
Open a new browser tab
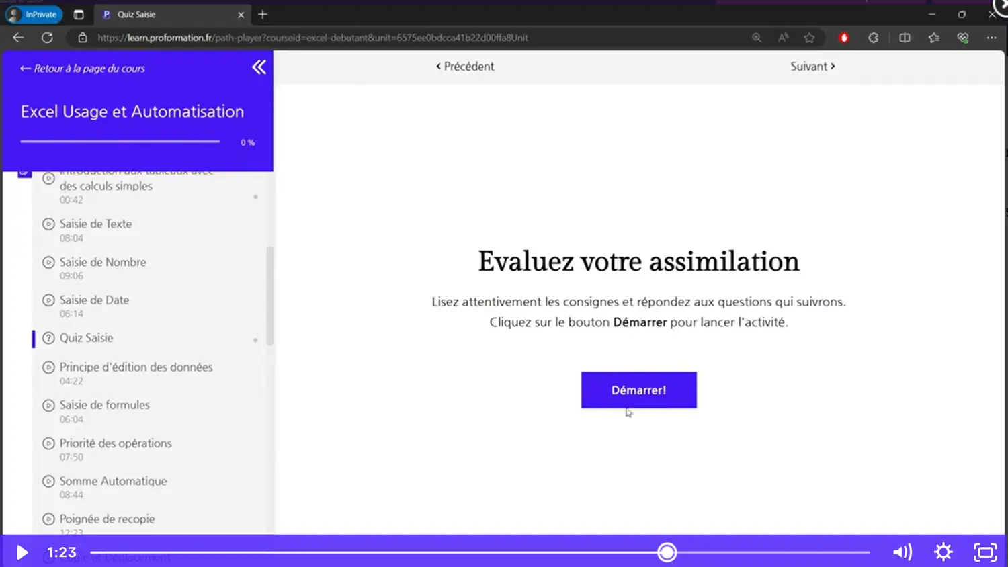coord(263,14)
